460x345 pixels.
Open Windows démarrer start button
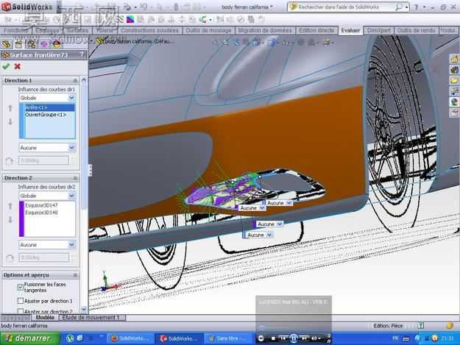coord(29,338)
